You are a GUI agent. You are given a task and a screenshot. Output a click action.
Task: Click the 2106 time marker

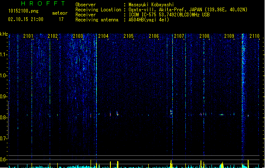click(x=154, y=36)
